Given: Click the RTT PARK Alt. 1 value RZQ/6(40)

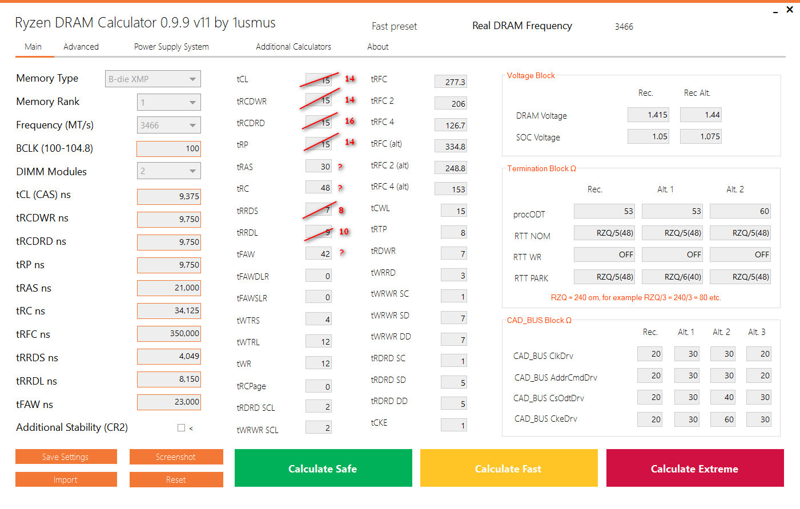Looking at the screenshot, I should click(x=673, y=277).
